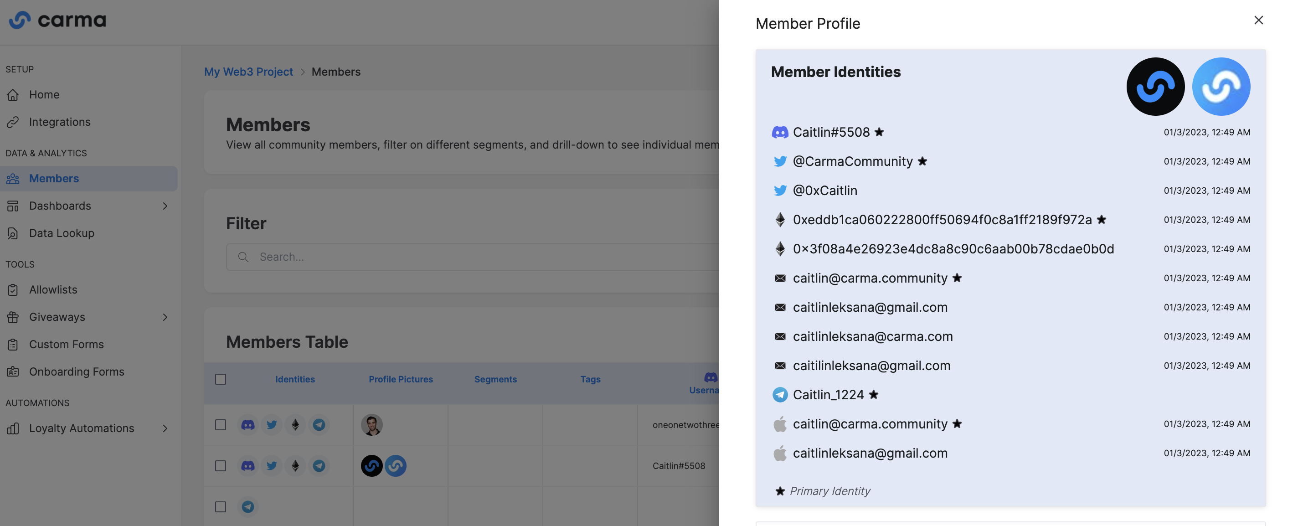Click the email icon beside caitlinleksana@carma.com

[x=779, y=336]
